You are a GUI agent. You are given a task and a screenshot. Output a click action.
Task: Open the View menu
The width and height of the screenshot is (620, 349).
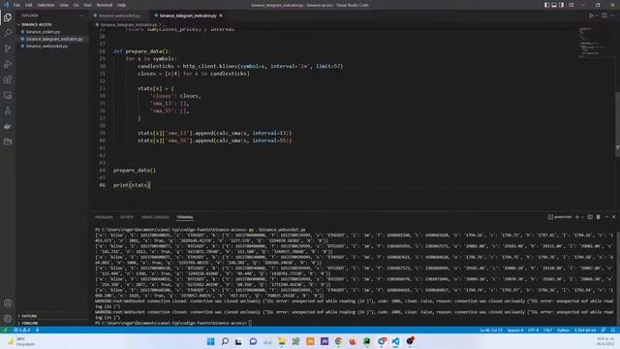click(64, 5)
